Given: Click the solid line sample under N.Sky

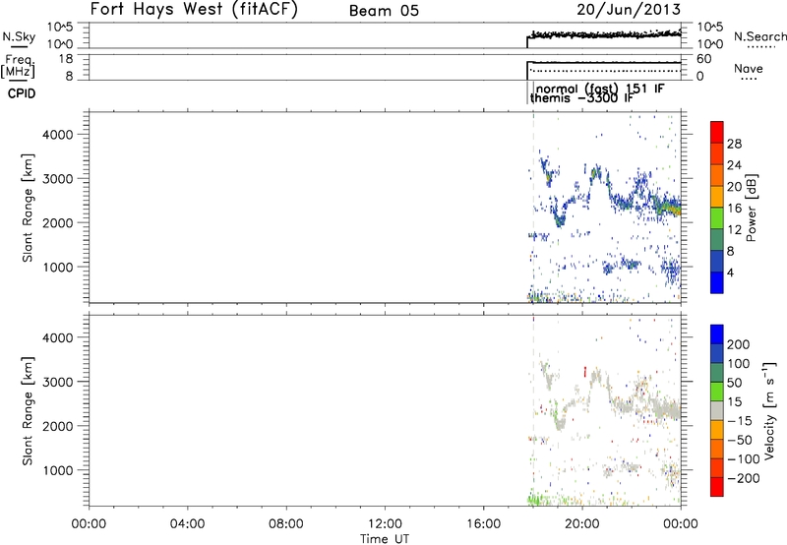Looking at the screenshot, I should pyautogui.click(x=19, y=46).
